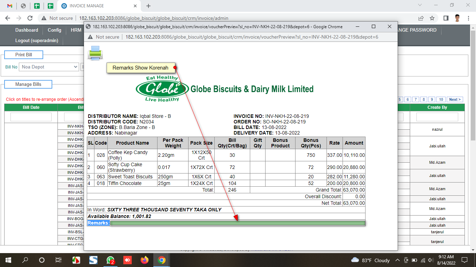Open the red AnyDesk taskbar icon

point(127,260)
